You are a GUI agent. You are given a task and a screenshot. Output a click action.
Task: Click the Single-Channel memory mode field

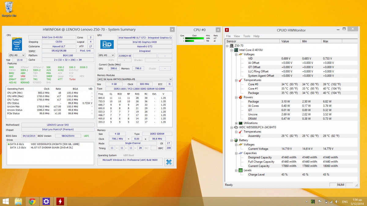click(133, 143)
